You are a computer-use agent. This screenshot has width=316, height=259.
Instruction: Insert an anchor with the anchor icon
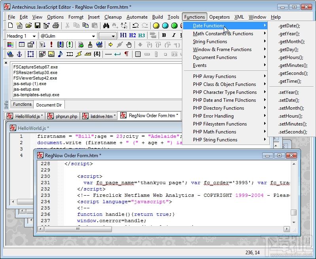click(19, 54)
